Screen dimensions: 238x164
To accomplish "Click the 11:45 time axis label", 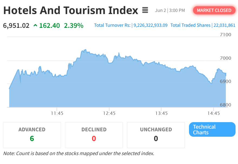I will point(57,113).
